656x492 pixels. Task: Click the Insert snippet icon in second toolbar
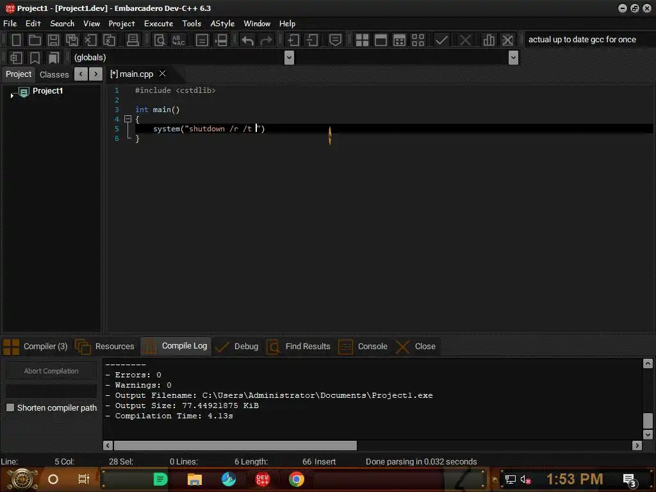point(16,58)
